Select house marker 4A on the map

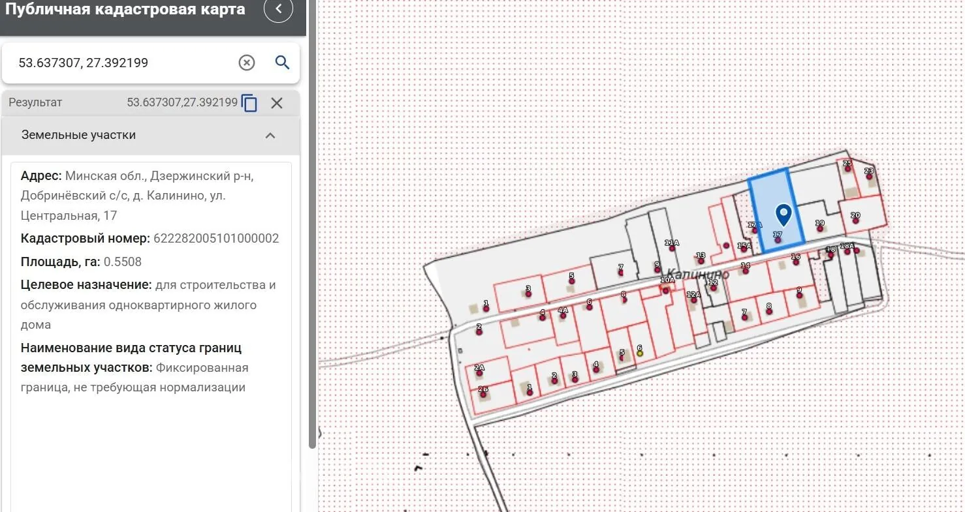pyautogui.click(x=562, y=316)
